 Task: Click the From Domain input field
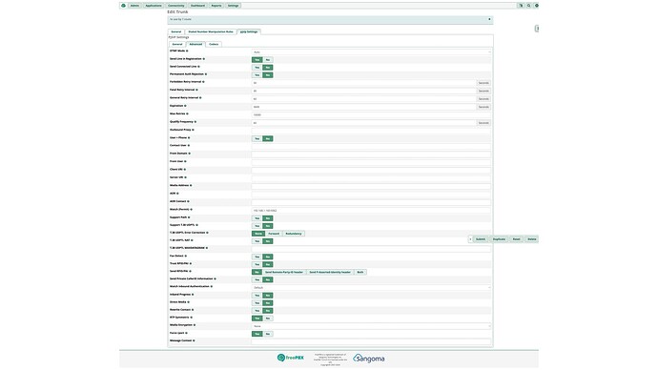(371, 154)
